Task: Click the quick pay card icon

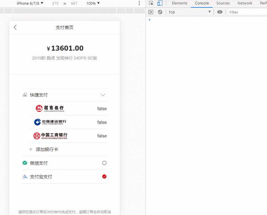Action: coord(25,95)
